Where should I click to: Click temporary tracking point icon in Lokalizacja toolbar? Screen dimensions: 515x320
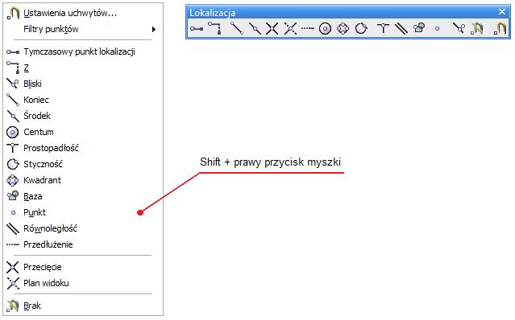coord(197,28)
